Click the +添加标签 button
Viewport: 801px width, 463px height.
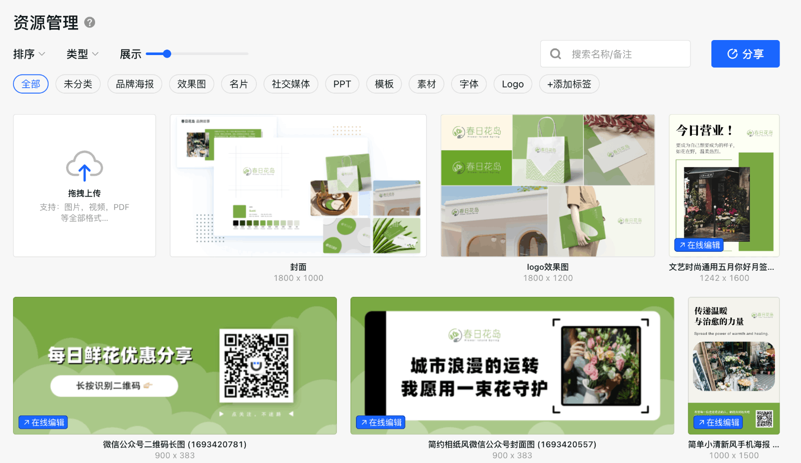point(569,84)
